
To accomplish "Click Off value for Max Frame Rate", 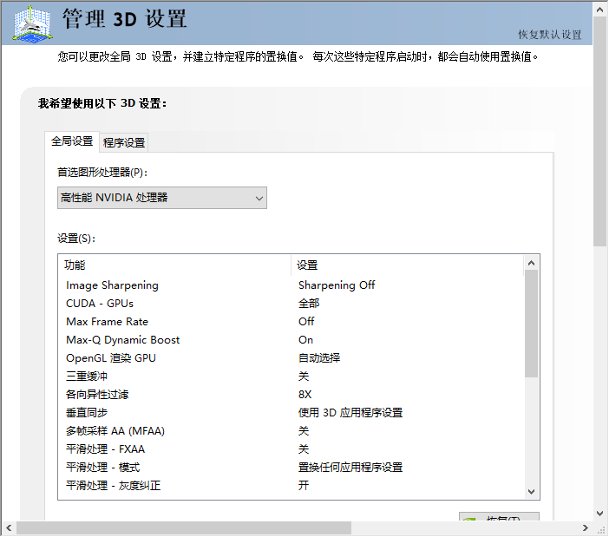I will click(306, 322).
